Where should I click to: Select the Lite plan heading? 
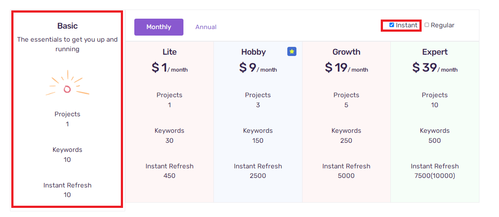coord(170,52)
